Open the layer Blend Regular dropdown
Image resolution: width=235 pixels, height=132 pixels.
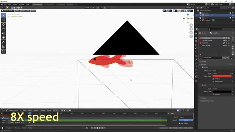(186, 117)
